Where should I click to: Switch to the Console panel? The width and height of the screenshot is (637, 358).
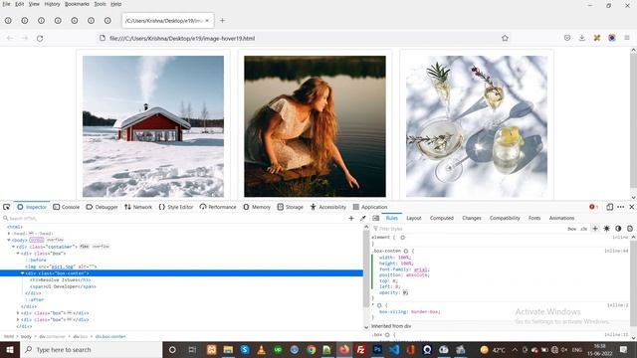pyautogui.click(x=67, y=207)
